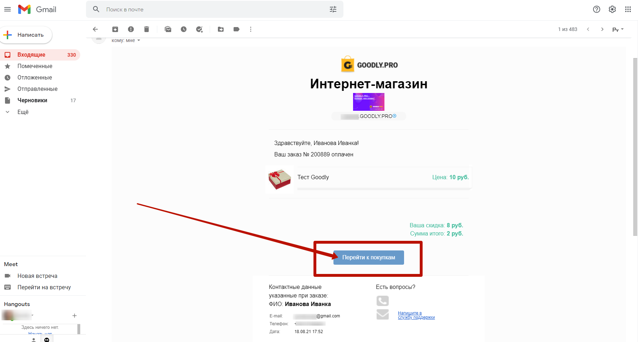Click the gift box product image

click(280, 180)
